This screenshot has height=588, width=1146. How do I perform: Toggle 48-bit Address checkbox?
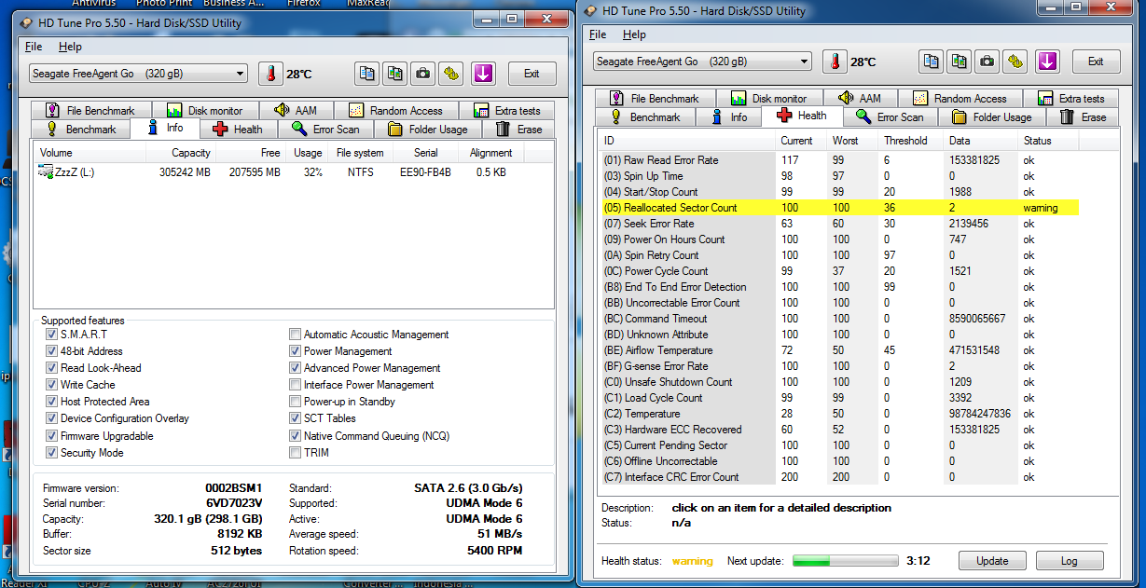(52, 351)
